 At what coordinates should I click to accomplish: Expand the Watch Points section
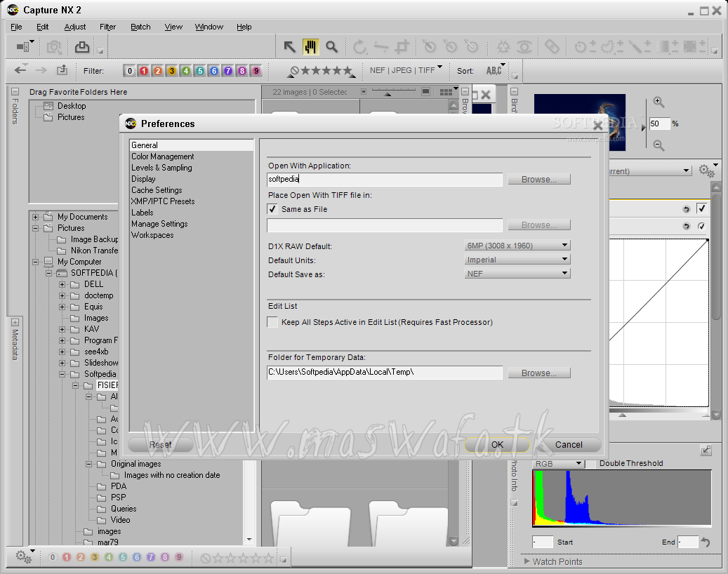(x=527, y=561)
